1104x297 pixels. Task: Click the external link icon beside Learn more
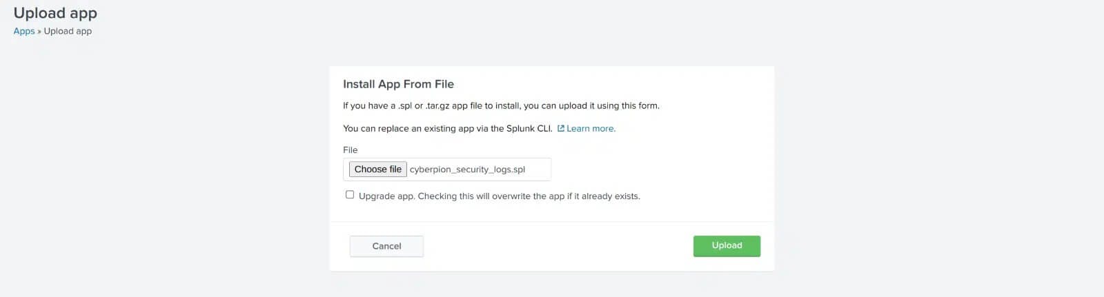click(x=561, y=128)
